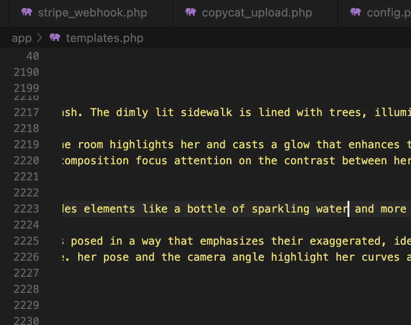The height and width of the screenshot is (325, 411).
Task: Click the word 'sparkling' on line 2223
Action: click(281, 209)
